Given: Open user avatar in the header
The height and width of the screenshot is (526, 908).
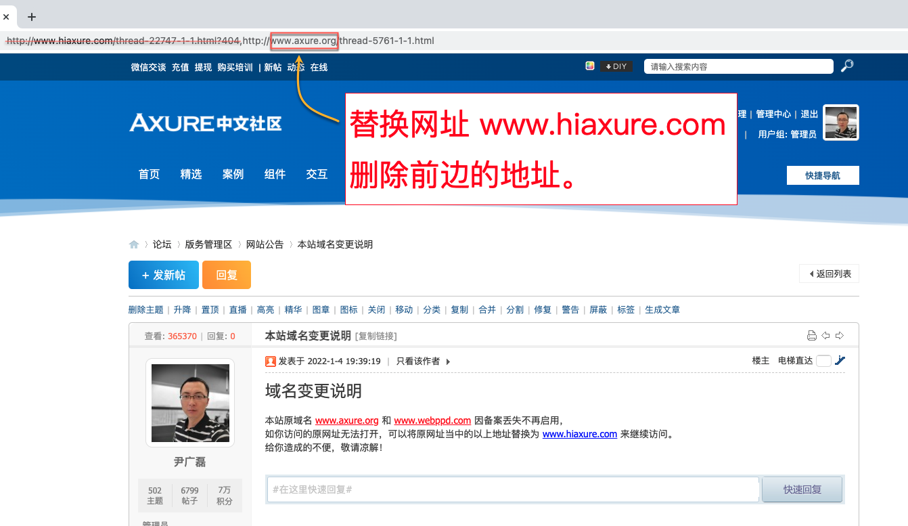Looking at the screenshot, I should pos(841,123).
